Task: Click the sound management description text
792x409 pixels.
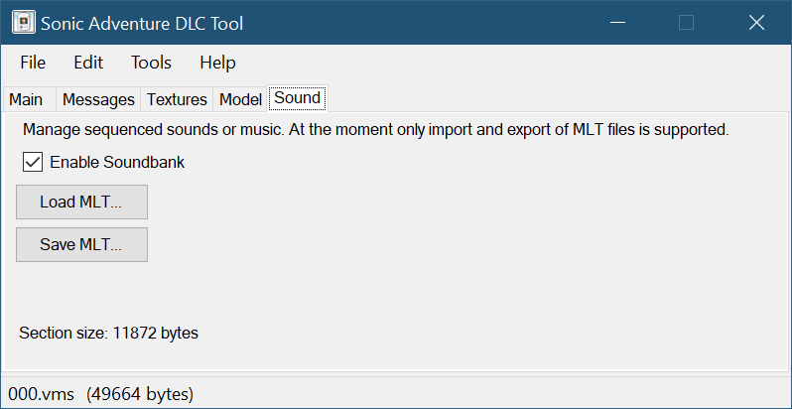Action: 376,130
